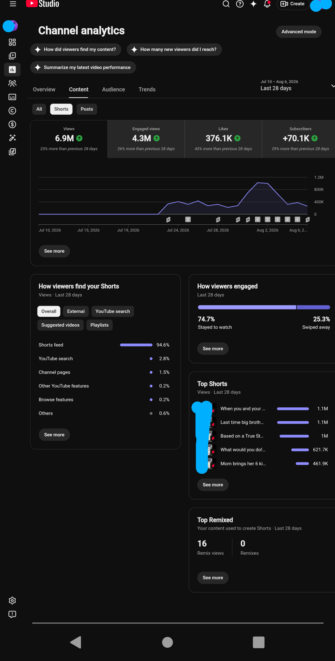The width and height of the screenshot is (335, 661).
Task: Click See more under Top Shorts
Action: point(213,485)
